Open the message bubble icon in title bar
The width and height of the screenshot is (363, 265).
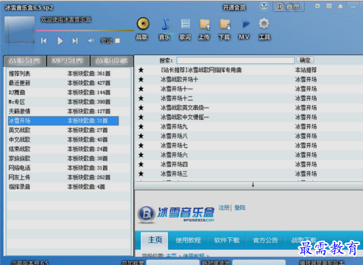317,6
